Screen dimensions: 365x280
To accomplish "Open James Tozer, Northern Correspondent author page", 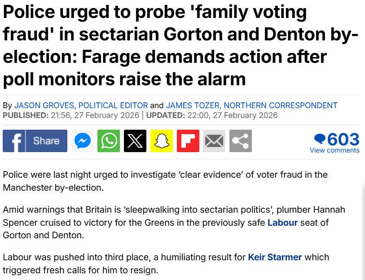I will pyautogui.click(x=251, y=105).
